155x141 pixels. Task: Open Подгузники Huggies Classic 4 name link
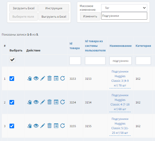pos(120,102)
